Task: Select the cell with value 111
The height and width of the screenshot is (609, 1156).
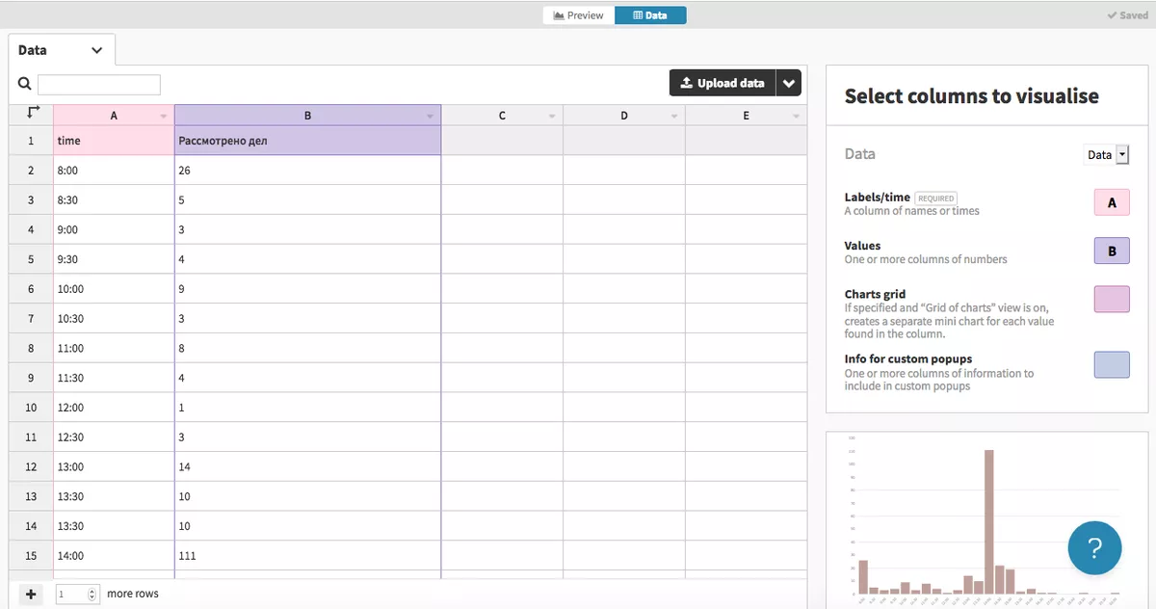Action: pyautogui.click(x=307, y=556)
